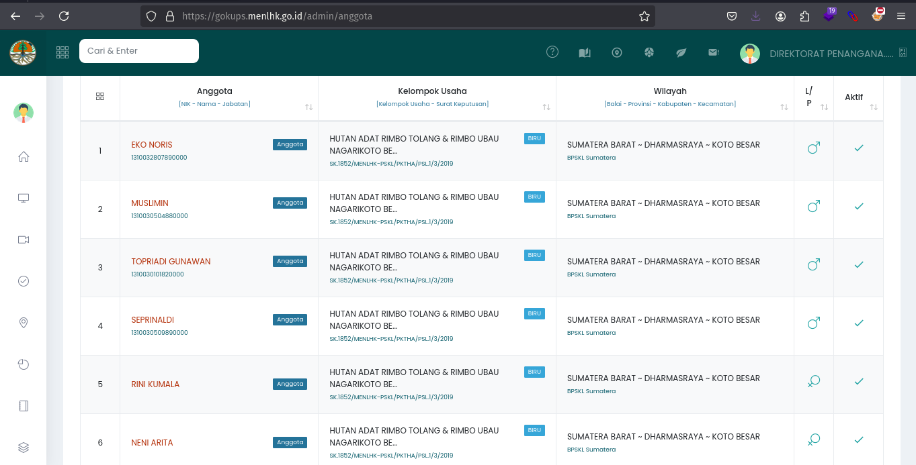Image resolution: width=916 pixels, height=465 pixels.
Task: Sort table by Anggota column arrows
Action: click(308, 107)
